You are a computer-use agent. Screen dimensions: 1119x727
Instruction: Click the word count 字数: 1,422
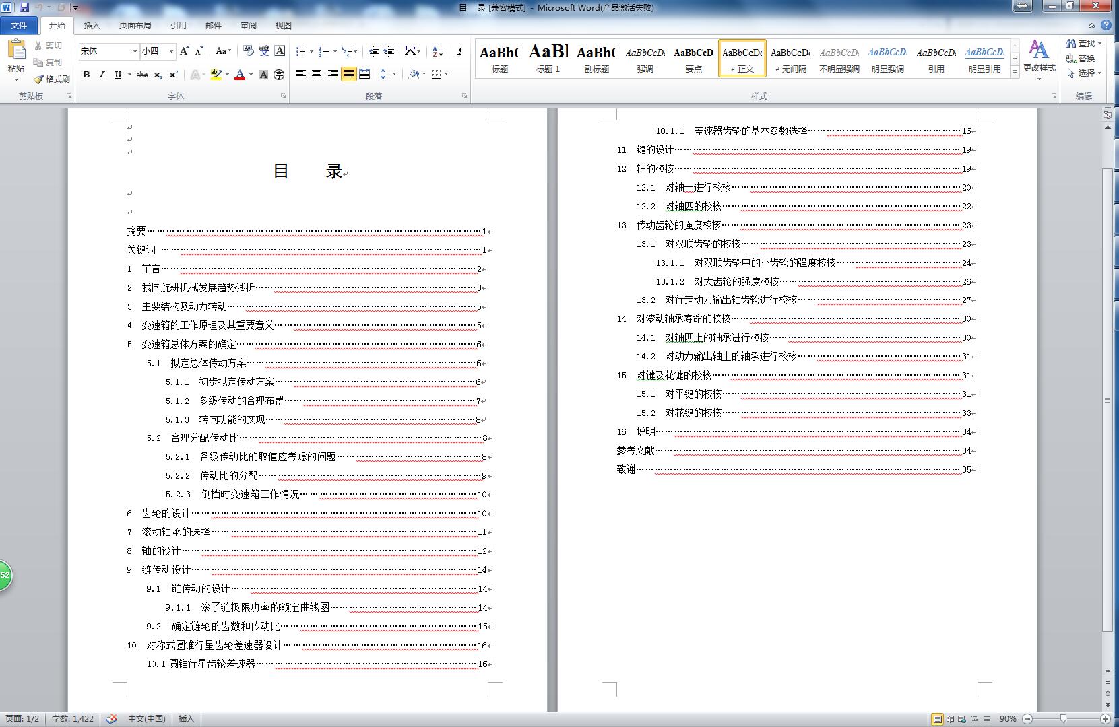73,718
